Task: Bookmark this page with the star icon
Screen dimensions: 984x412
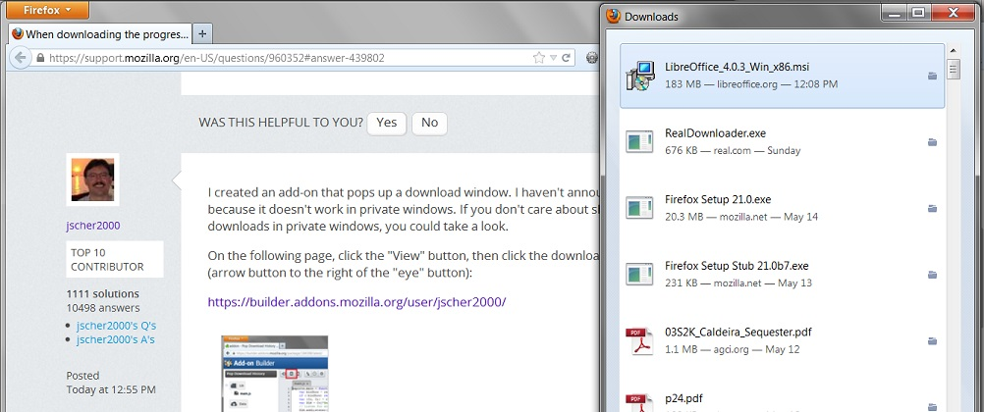Action: point(538,58)
